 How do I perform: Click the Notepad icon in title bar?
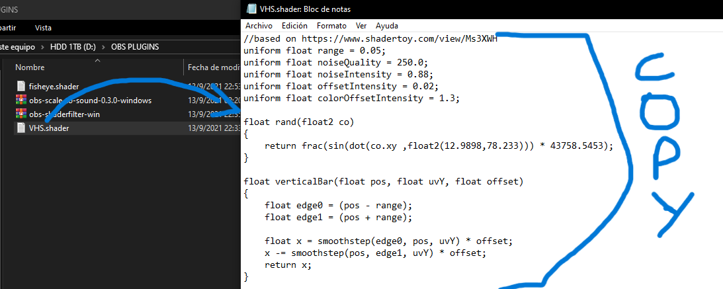tap(251, 9)
